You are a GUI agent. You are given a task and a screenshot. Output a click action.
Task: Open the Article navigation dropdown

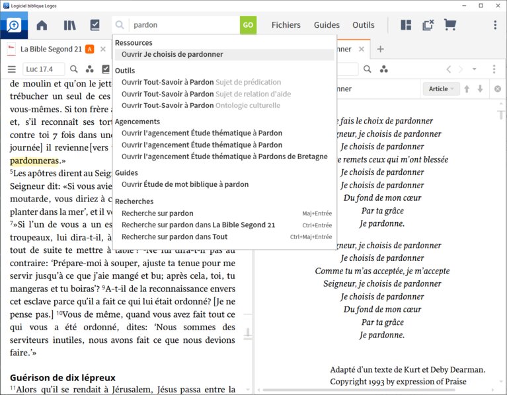441,89
